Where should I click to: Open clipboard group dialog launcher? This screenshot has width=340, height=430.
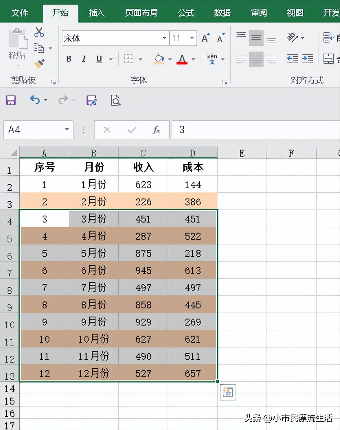coord(53,82)
